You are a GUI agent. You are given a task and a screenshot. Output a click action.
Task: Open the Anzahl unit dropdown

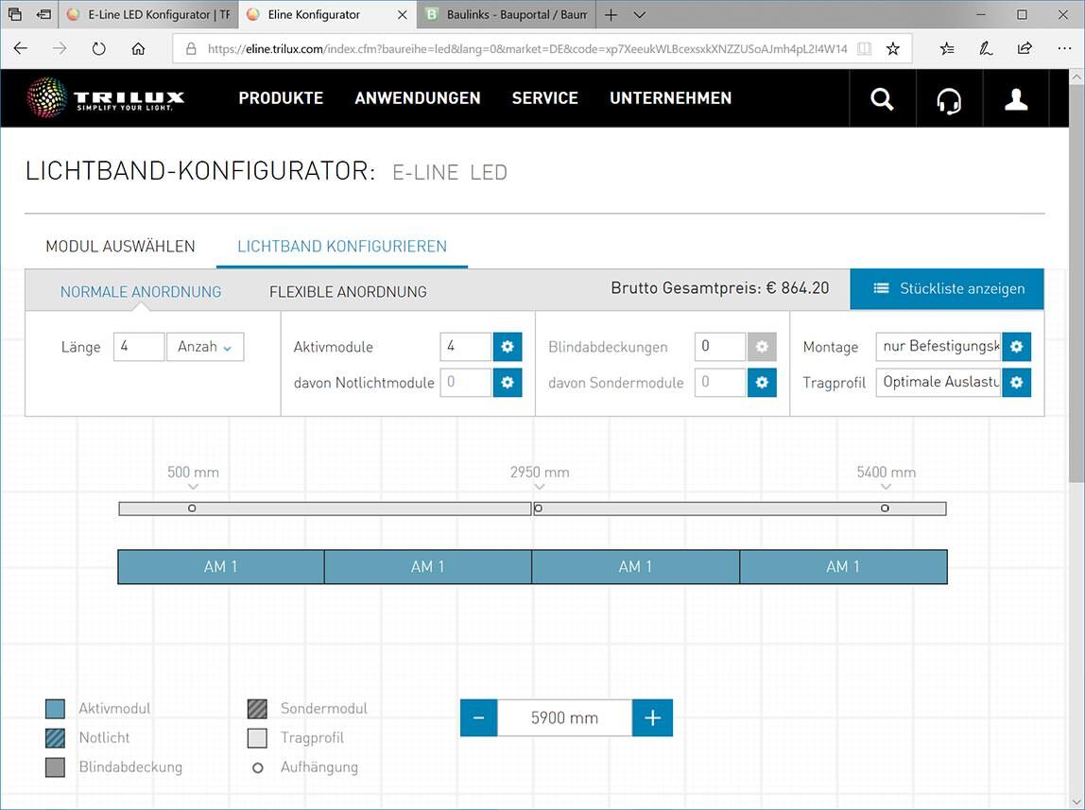point(205,347)
